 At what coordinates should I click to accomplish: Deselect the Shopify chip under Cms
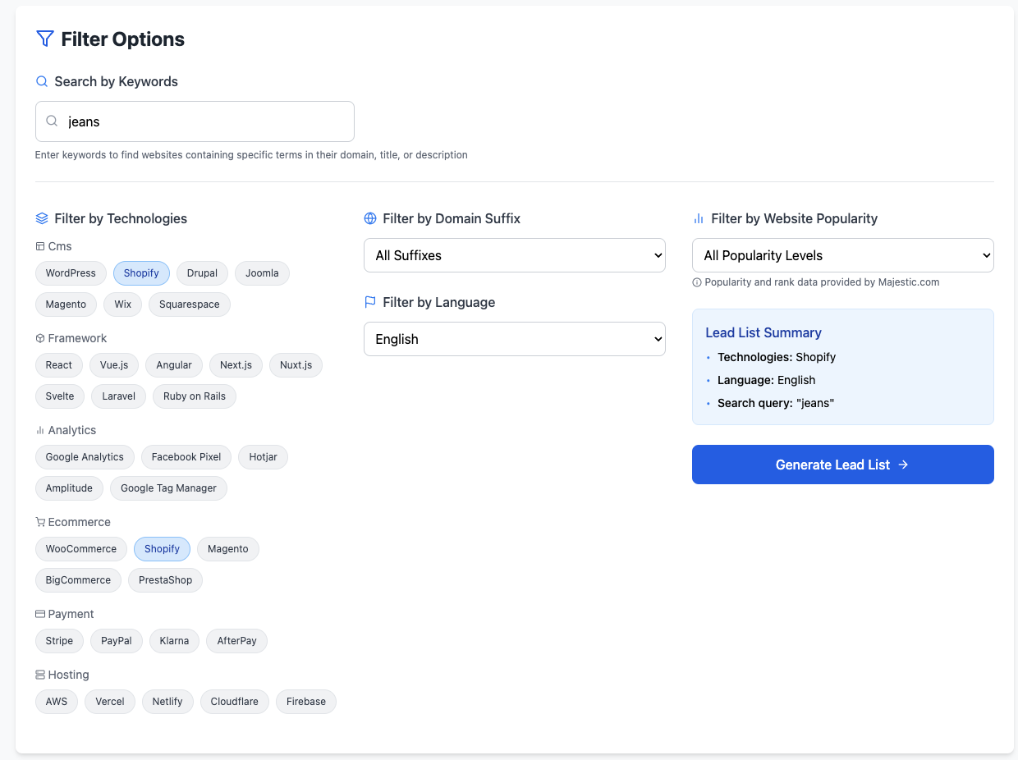coord(141,273)
